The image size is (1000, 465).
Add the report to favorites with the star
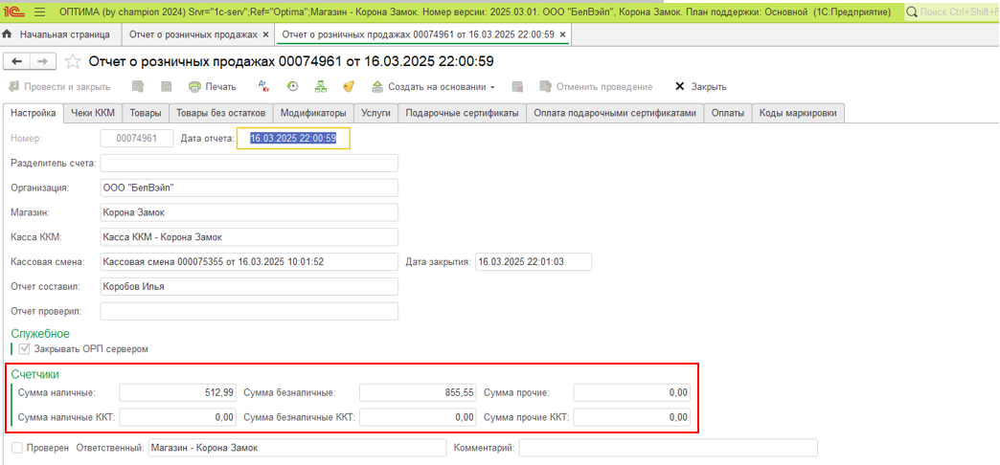click(72, 62)
